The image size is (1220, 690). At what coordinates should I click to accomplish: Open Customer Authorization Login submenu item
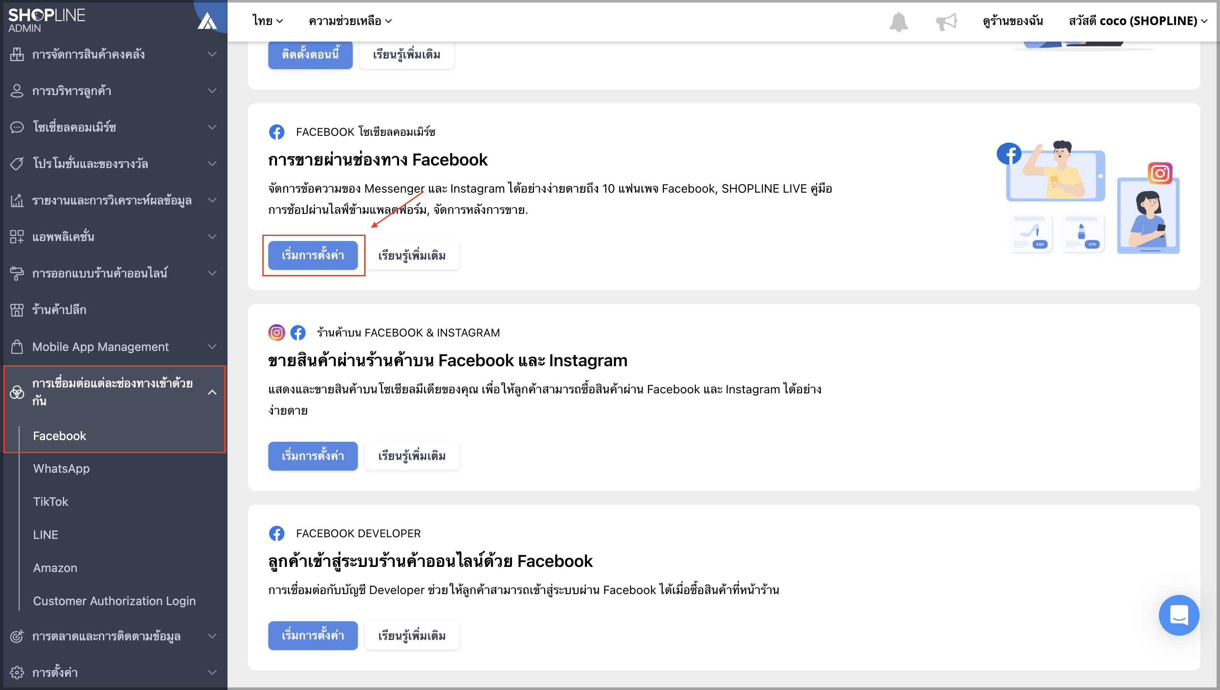pos(114,601)
